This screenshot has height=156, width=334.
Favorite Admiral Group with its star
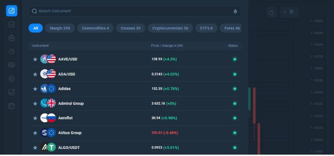click(35, 103)
